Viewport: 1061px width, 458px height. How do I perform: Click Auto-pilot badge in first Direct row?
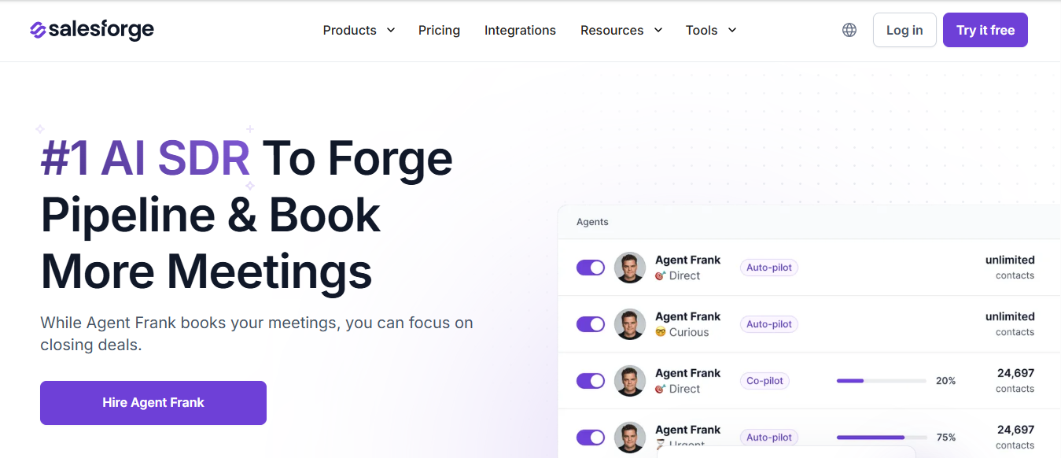tap(769, 268)
